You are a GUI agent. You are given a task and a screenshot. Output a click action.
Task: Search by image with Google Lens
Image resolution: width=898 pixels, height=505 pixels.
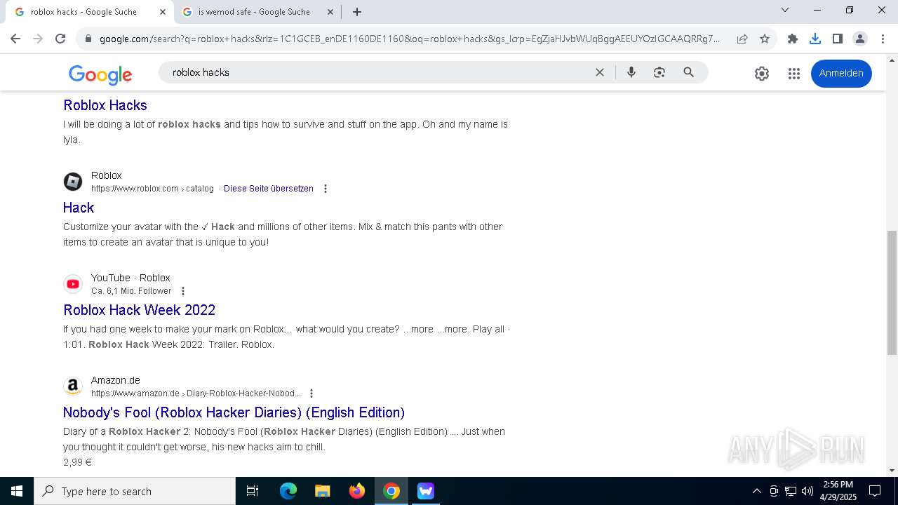659,72
